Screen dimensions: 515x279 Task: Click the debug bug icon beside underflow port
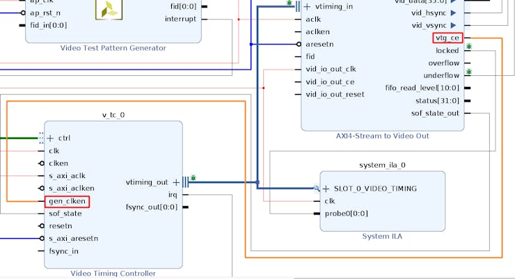coord(469,71)
